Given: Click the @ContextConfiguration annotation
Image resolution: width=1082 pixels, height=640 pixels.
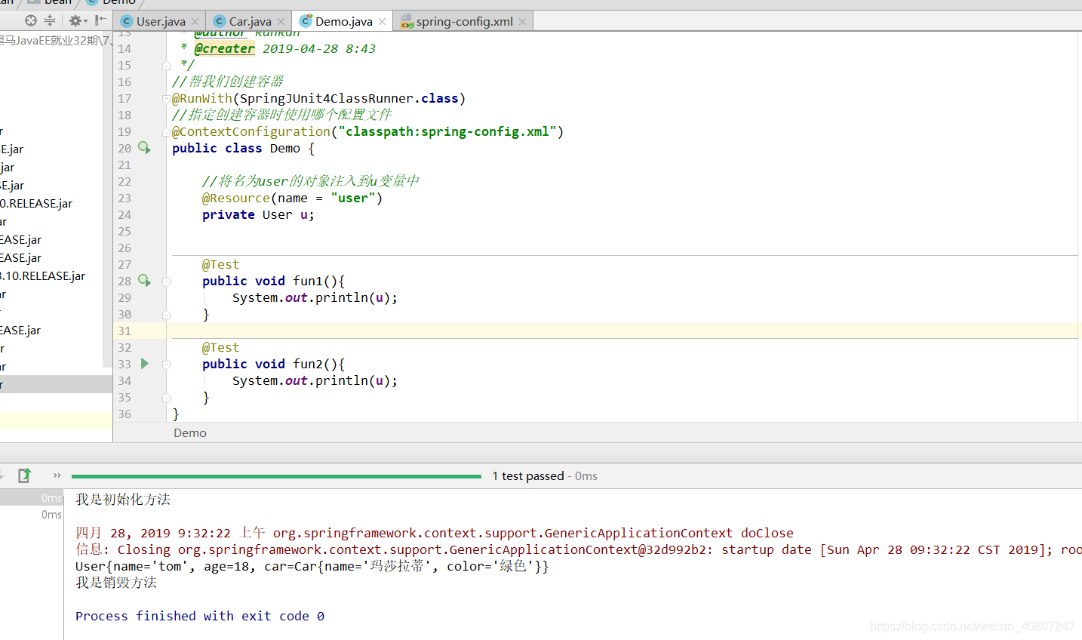Looking at the screenshot, I should click(251, 131).
